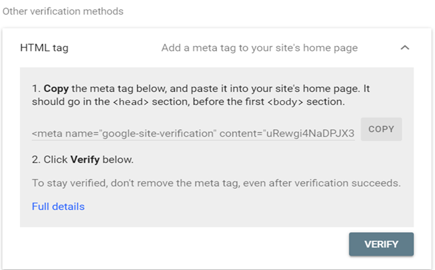Click the VERIFY button
The image size is (435, 270).
pos(381,244)
